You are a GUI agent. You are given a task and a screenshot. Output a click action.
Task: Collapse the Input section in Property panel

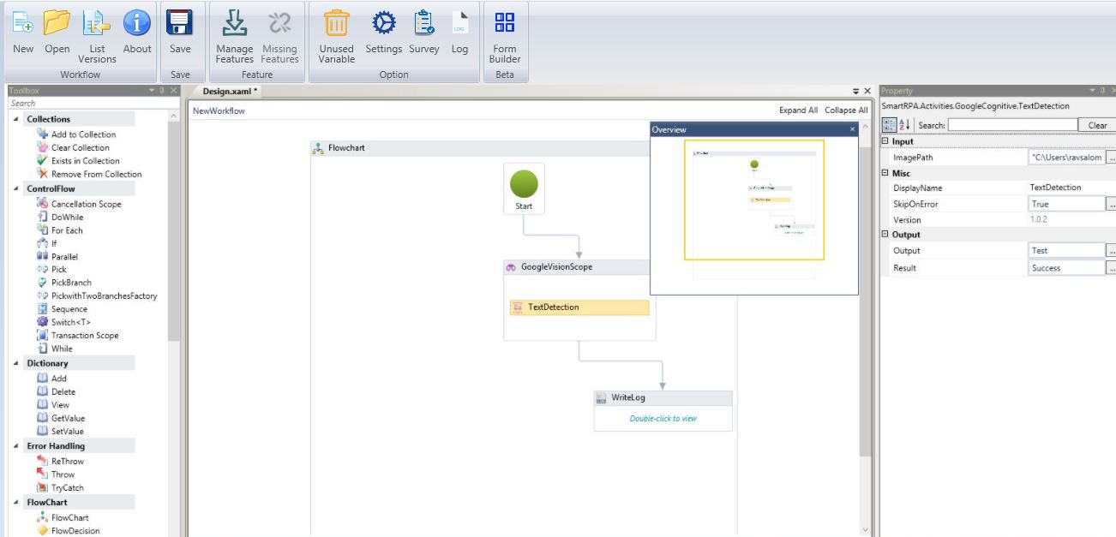(x=885, y=141)
